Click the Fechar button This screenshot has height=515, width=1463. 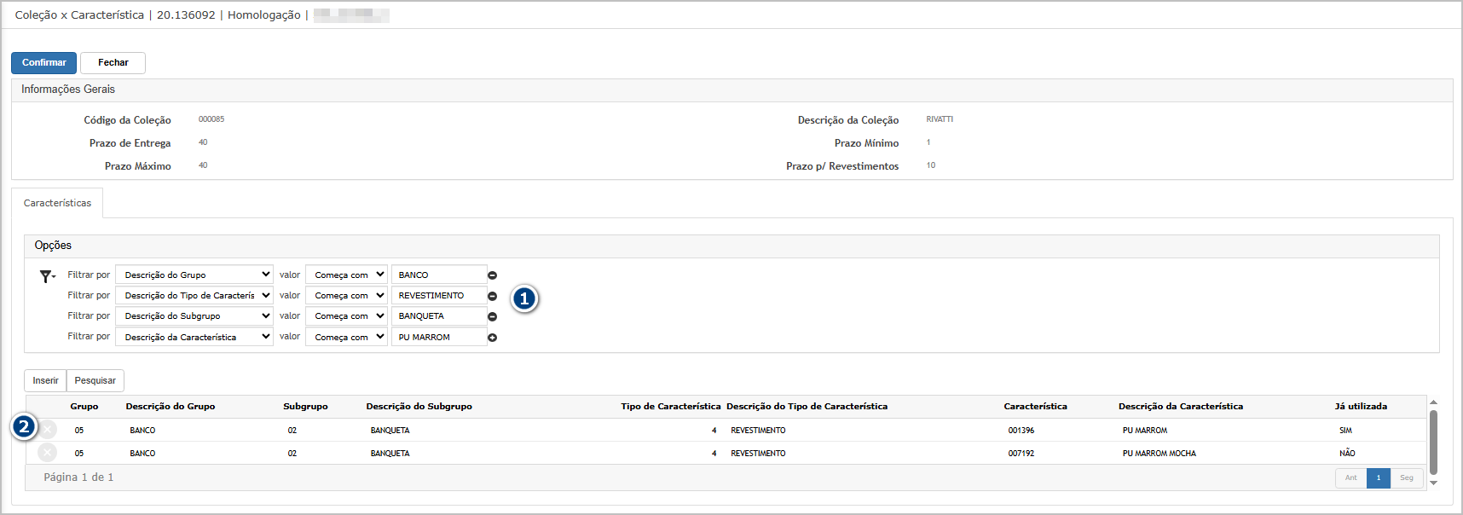113,62
